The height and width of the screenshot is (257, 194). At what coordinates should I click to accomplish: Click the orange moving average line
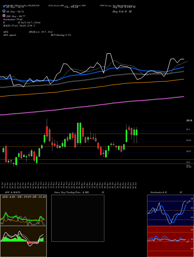tap(92, 88)
